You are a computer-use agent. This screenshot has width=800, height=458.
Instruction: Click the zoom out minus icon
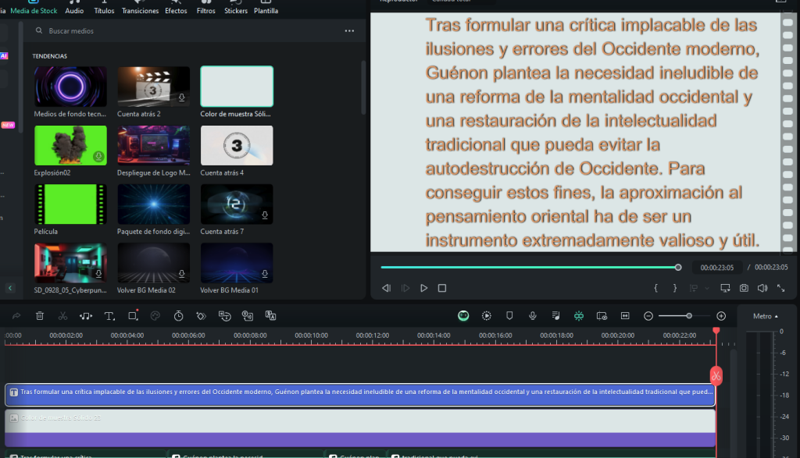648,316
